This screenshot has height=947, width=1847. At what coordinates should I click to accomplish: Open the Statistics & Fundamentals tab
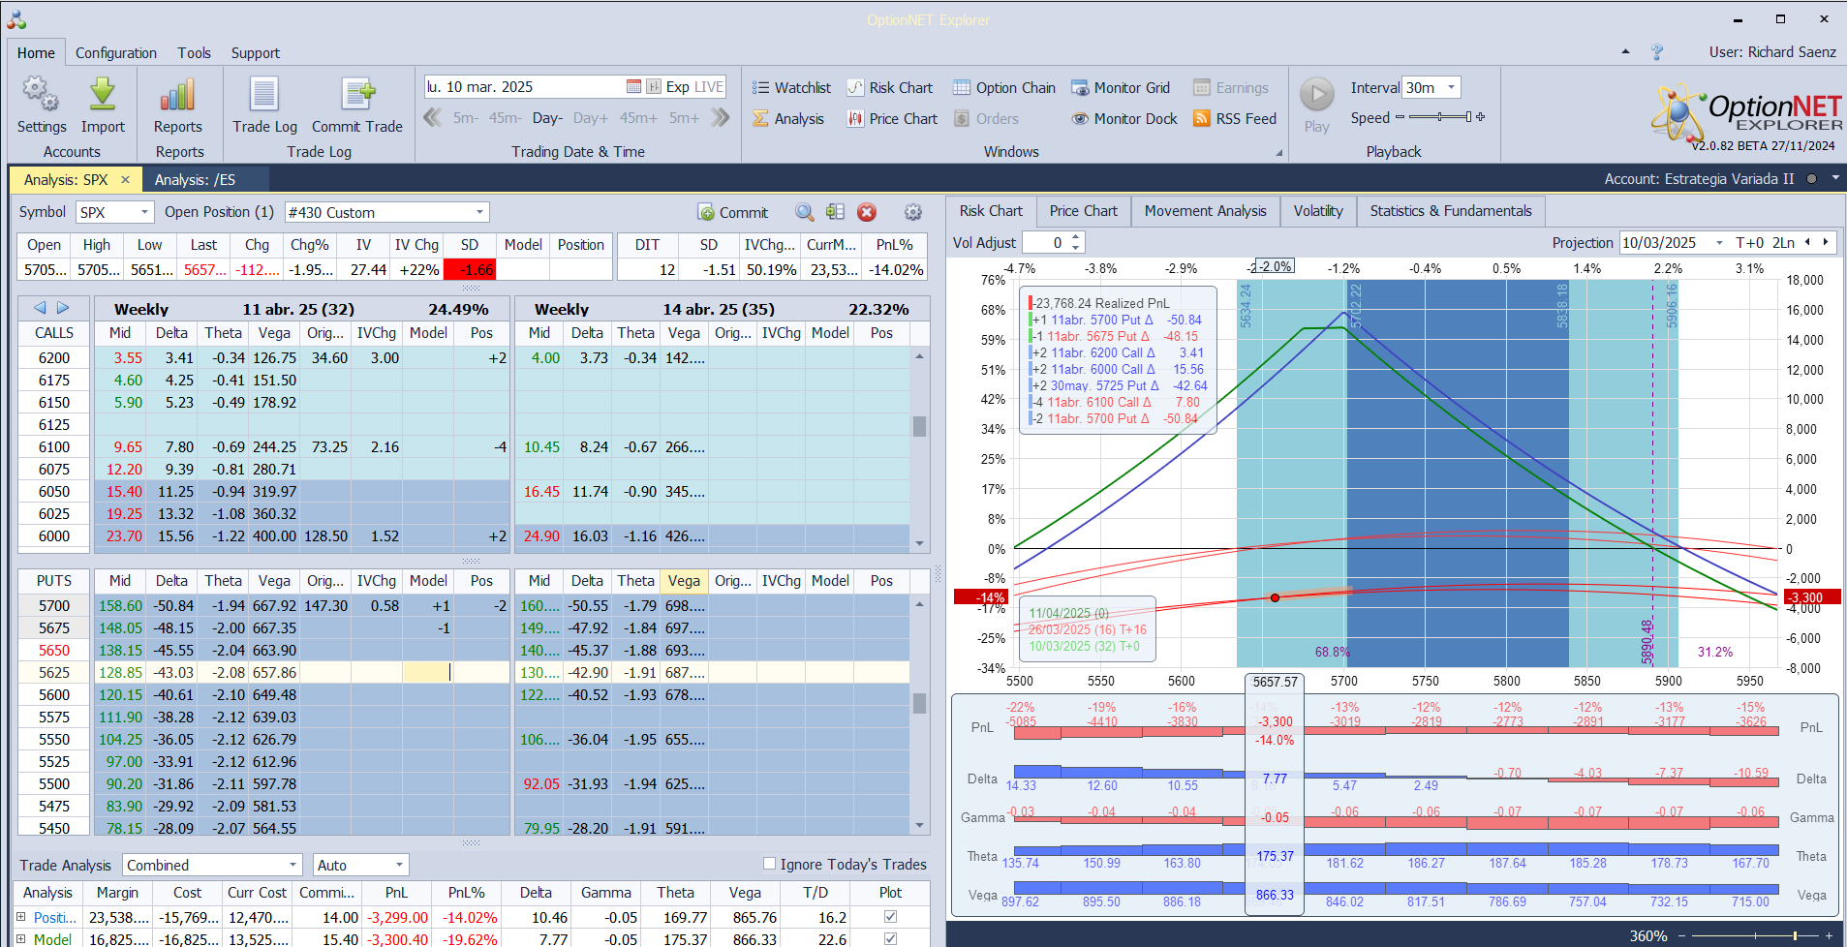[x=1451, y=211]
